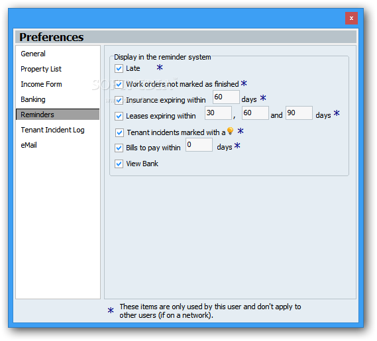Uncheck Work orders not marked as finished
This screenshot has height=341, width=377.
[x=119, y=84]
